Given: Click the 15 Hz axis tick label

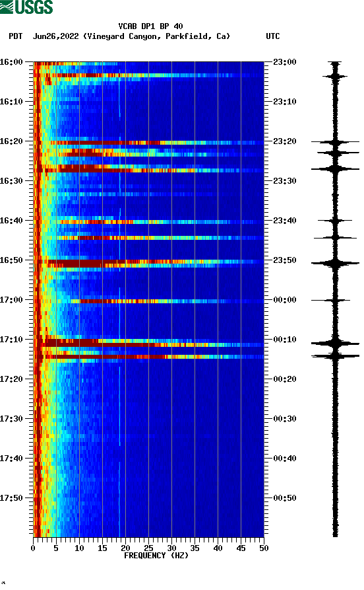Looking at the screenshot, I should click(102, 548).
